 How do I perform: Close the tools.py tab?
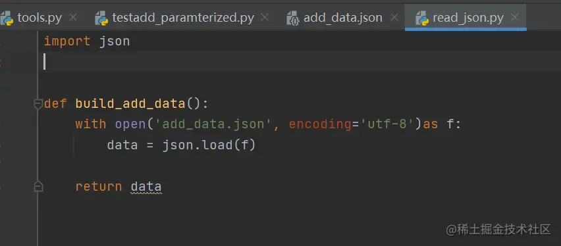pos(72,17)
